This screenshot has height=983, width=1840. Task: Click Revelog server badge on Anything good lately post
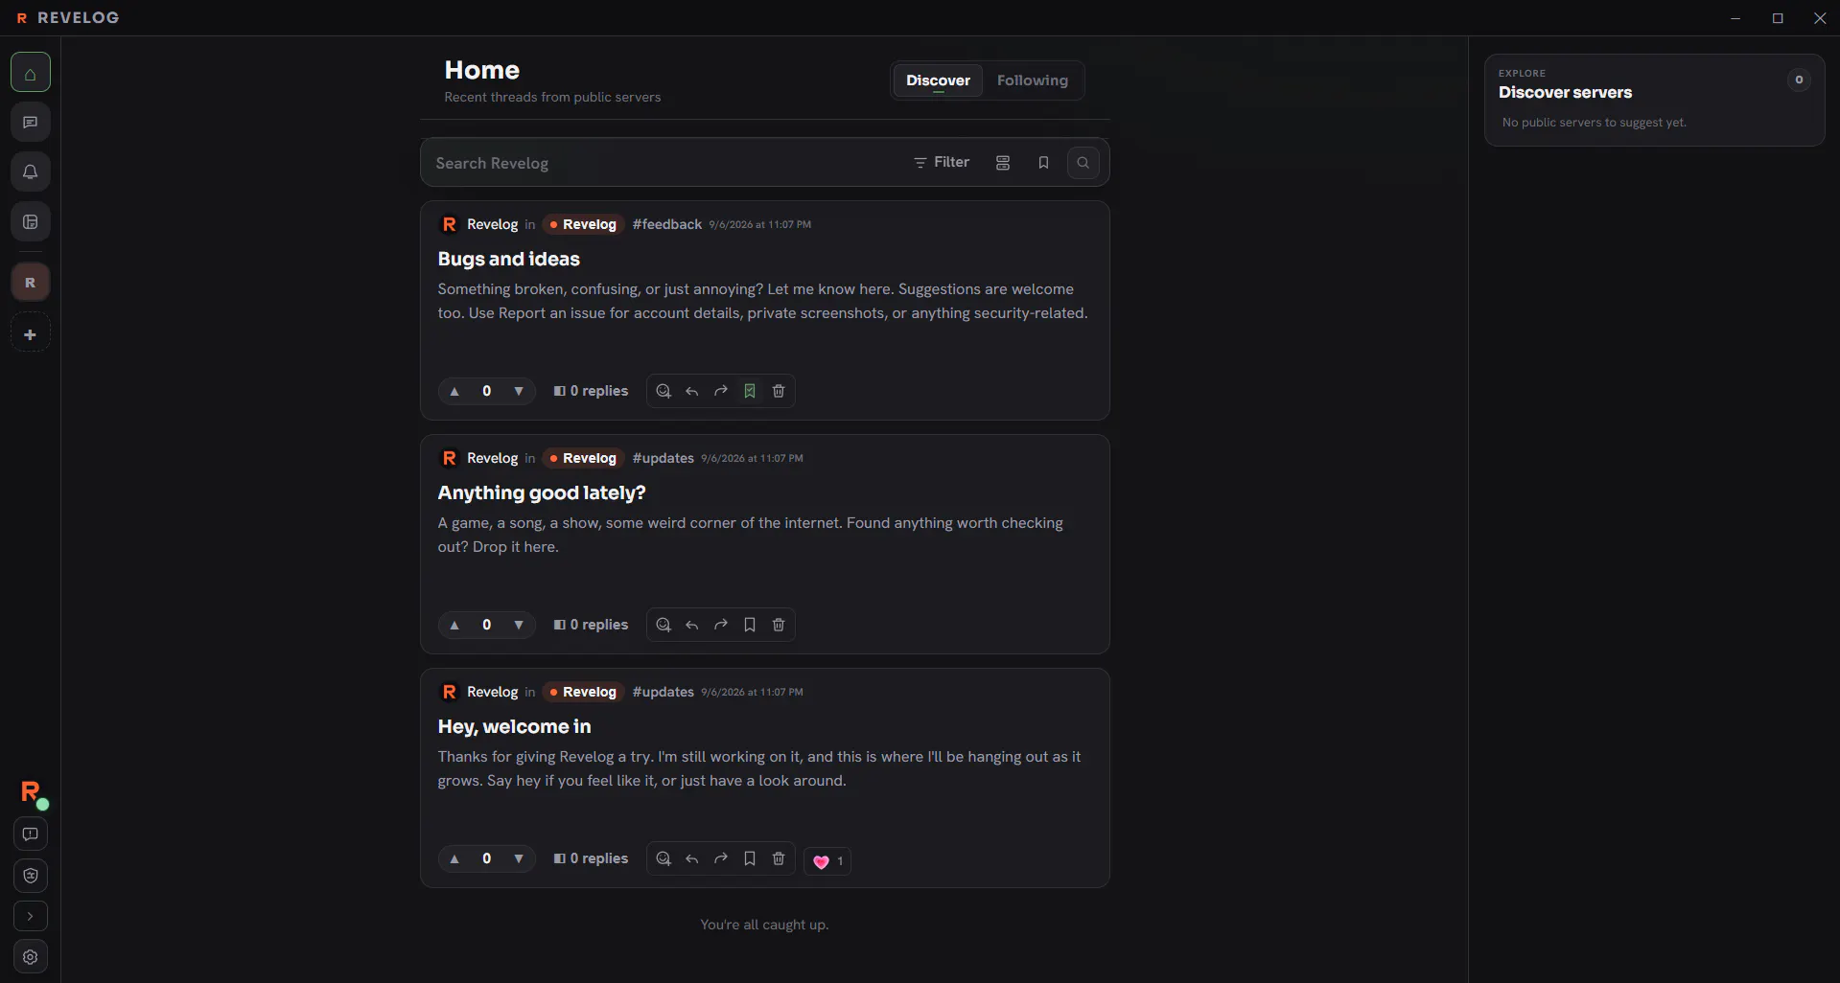click(x=583, y=458)
